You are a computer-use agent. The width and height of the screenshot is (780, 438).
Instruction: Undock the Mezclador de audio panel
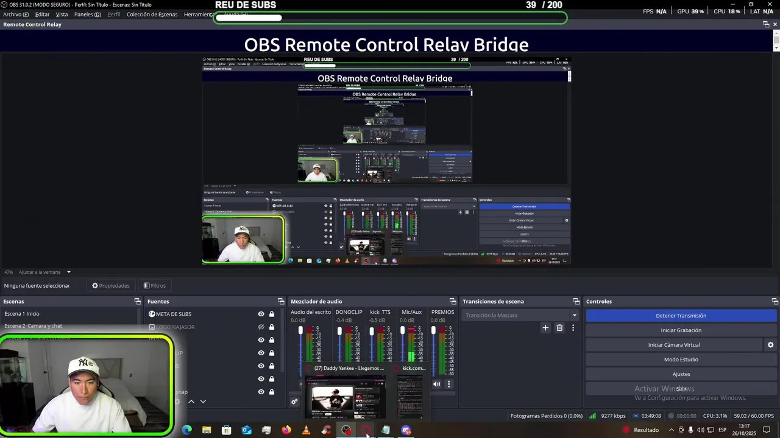point(453,301)
